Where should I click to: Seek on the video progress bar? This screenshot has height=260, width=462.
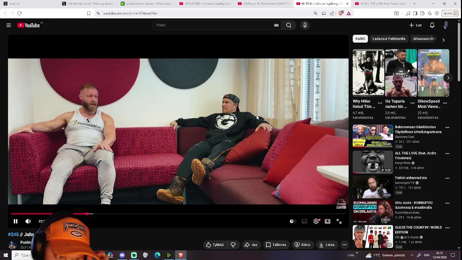[178, 214]
